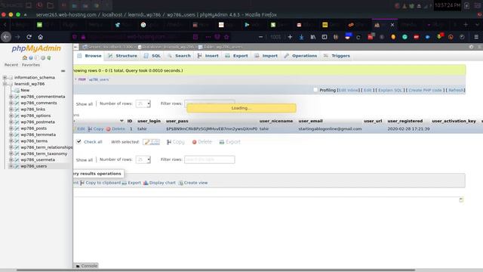Open the Import tab
Screen dimensions: 483x272
266,56
